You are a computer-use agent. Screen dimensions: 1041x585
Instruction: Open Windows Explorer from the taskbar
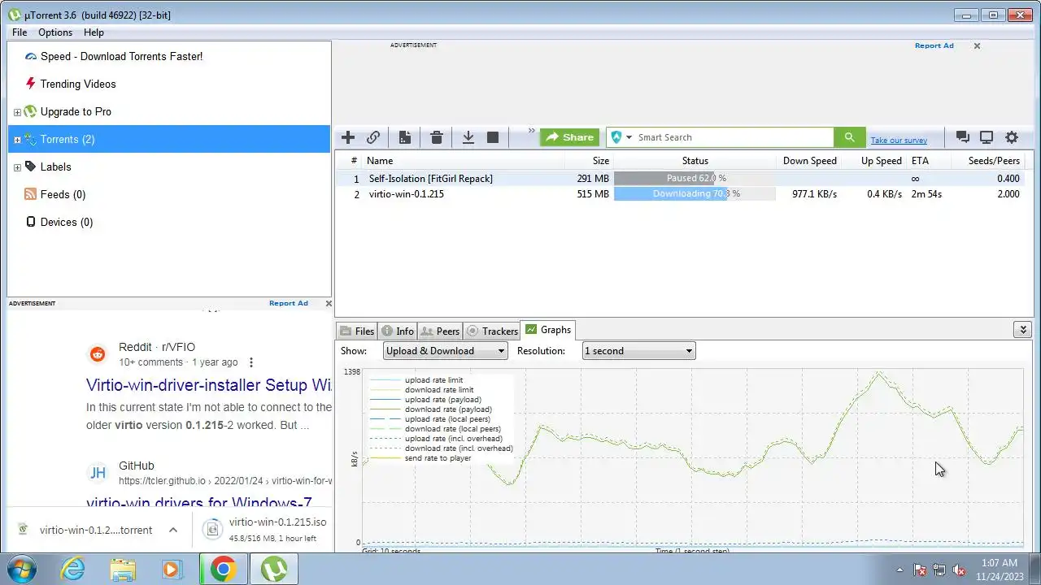pyautogui.click(x=123, y=570)
